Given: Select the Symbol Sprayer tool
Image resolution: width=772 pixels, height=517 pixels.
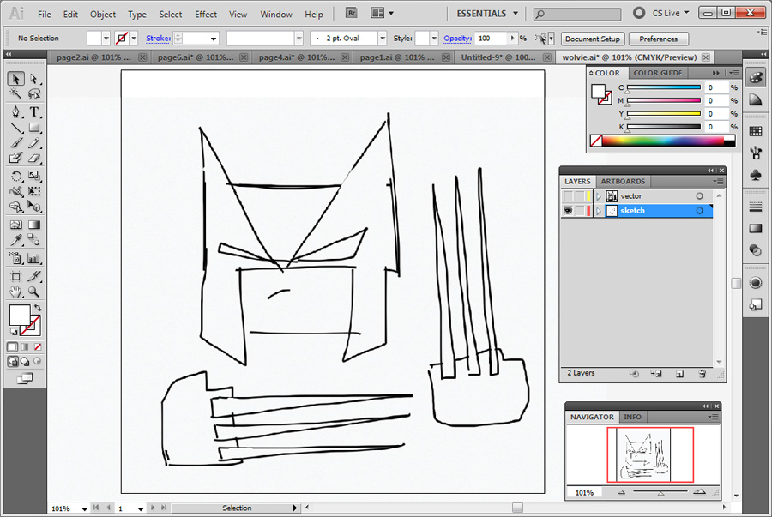Looking at the screenshot, I should [x=15, y=258].
